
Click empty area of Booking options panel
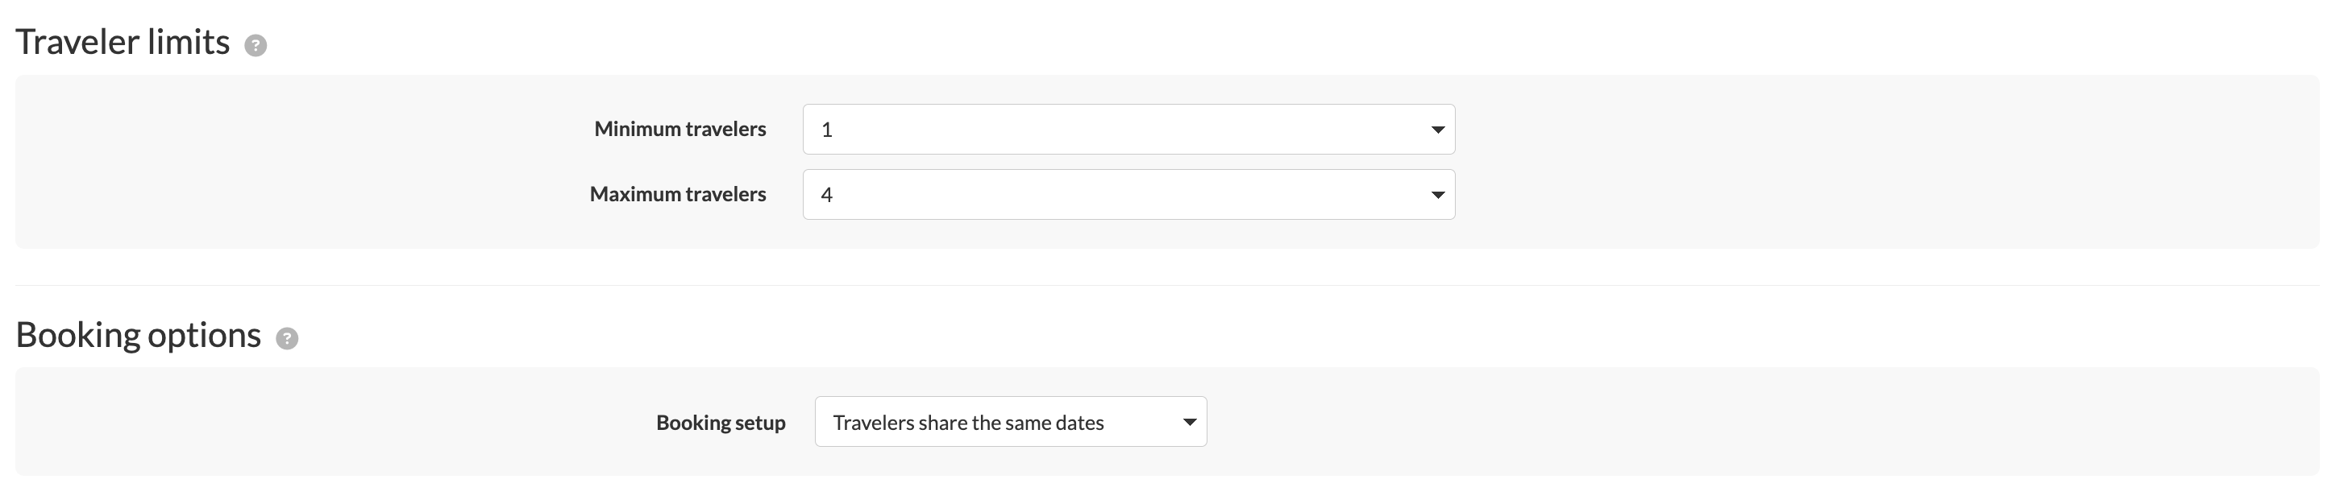click(x=273, y=422)
